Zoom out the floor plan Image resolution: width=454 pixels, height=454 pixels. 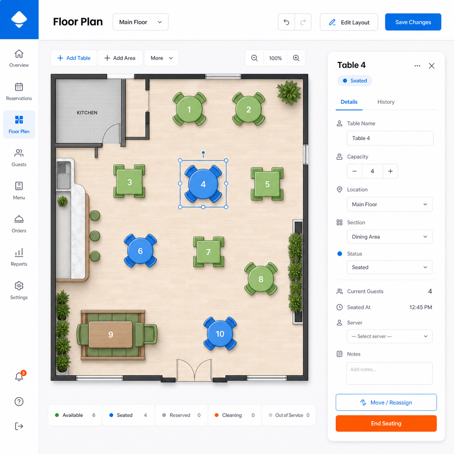tap(254, 58)
